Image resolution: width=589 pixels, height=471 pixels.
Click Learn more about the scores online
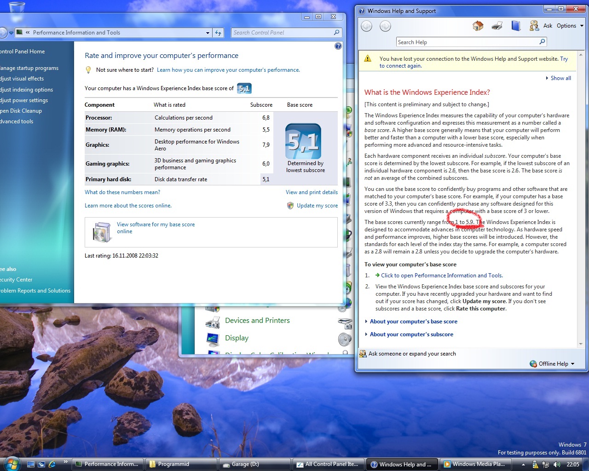[128, 206]
